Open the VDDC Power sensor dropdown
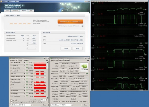Image resolution: width=149 pixels, height=107 pixels. tap(24, 93)
